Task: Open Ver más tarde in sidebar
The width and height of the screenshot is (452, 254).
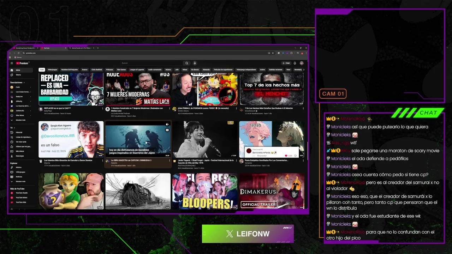Action: [x=21, y=142]
